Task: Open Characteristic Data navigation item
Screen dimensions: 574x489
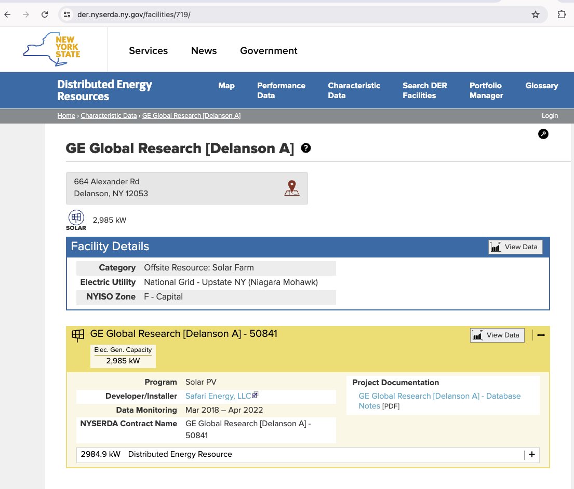Action: coord(354,90)
